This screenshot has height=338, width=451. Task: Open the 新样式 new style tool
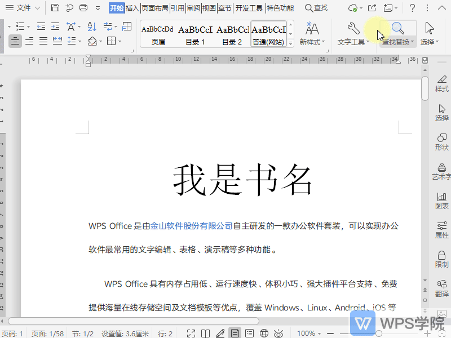click(312, 33)
